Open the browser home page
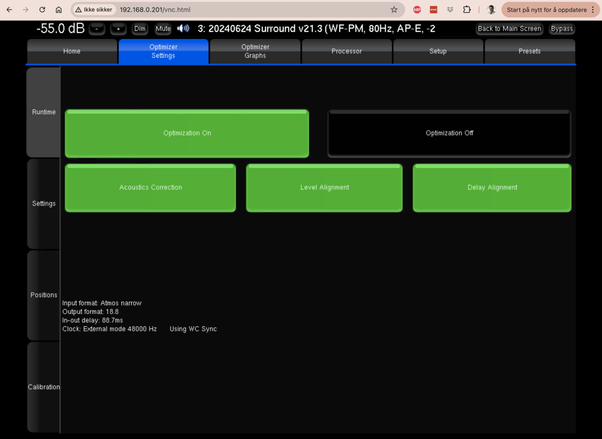 59,10
